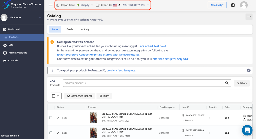Go to Sets in sidebar
Screen dimensions: 256x139
pos(22,45)
